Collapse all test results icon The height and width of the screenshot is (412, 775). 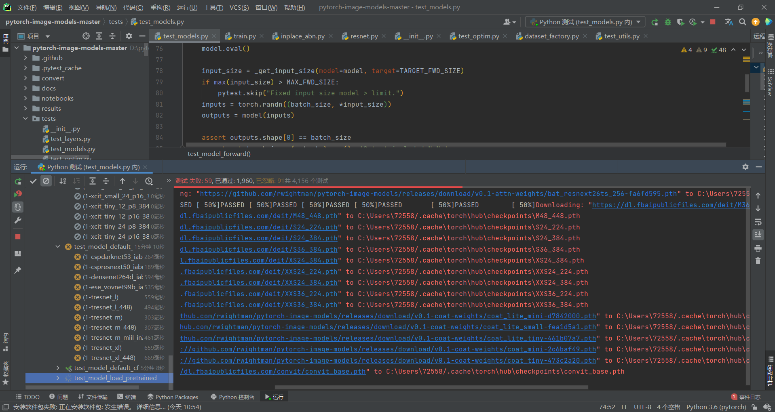pyautogui.click(x=106, y=181)
